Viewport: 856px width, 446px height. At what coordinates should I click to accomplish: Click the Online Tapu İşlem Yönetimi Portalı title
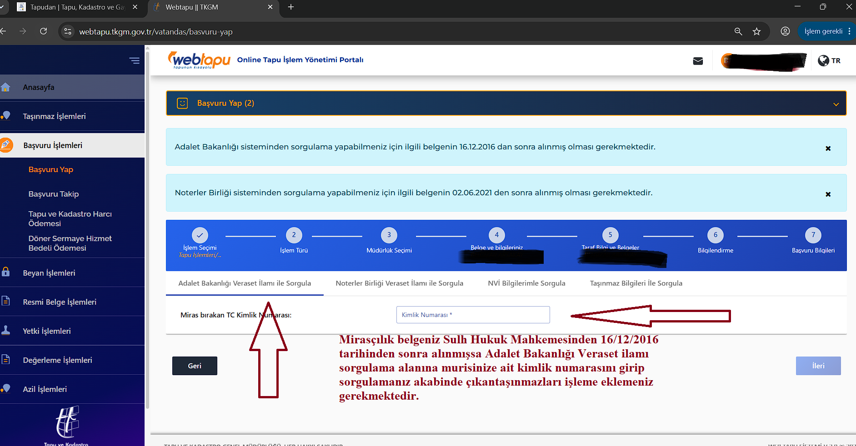[300, 60]
